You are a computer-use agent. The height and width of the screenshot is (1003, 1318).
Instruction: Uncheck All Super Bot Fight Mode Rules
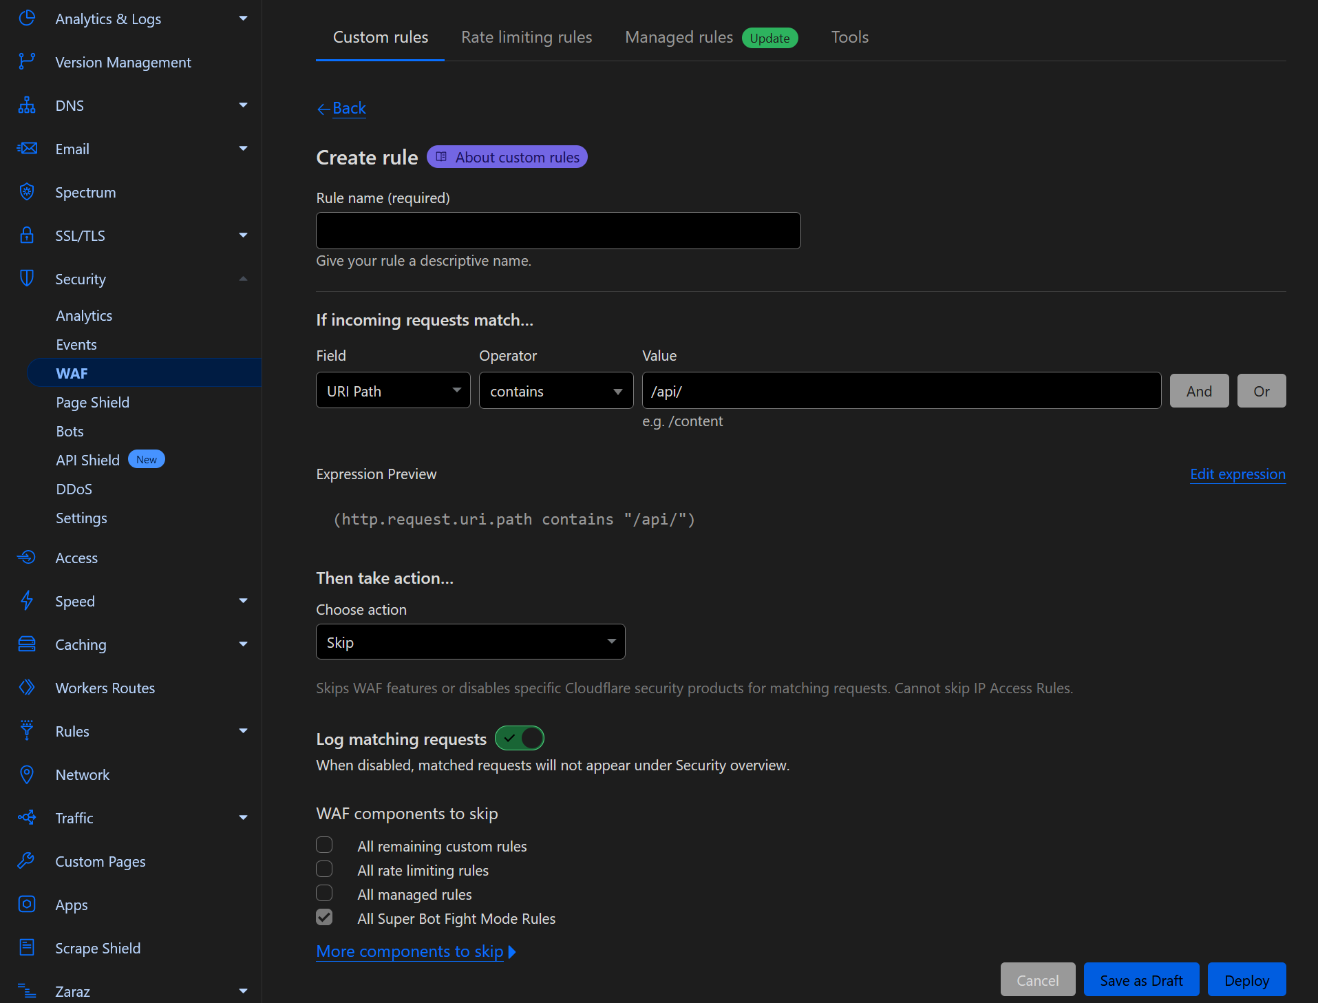(x=324, y=917)
